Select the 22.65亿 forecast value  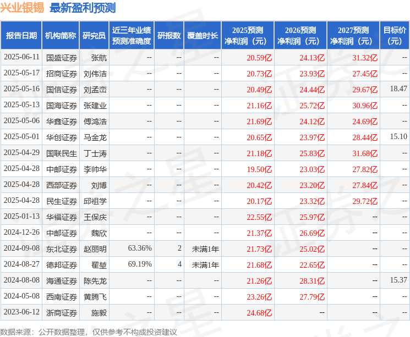tap(312, 265)
